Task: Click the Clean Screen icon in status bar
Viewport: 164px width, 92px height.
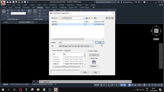Action: (159, 85)
